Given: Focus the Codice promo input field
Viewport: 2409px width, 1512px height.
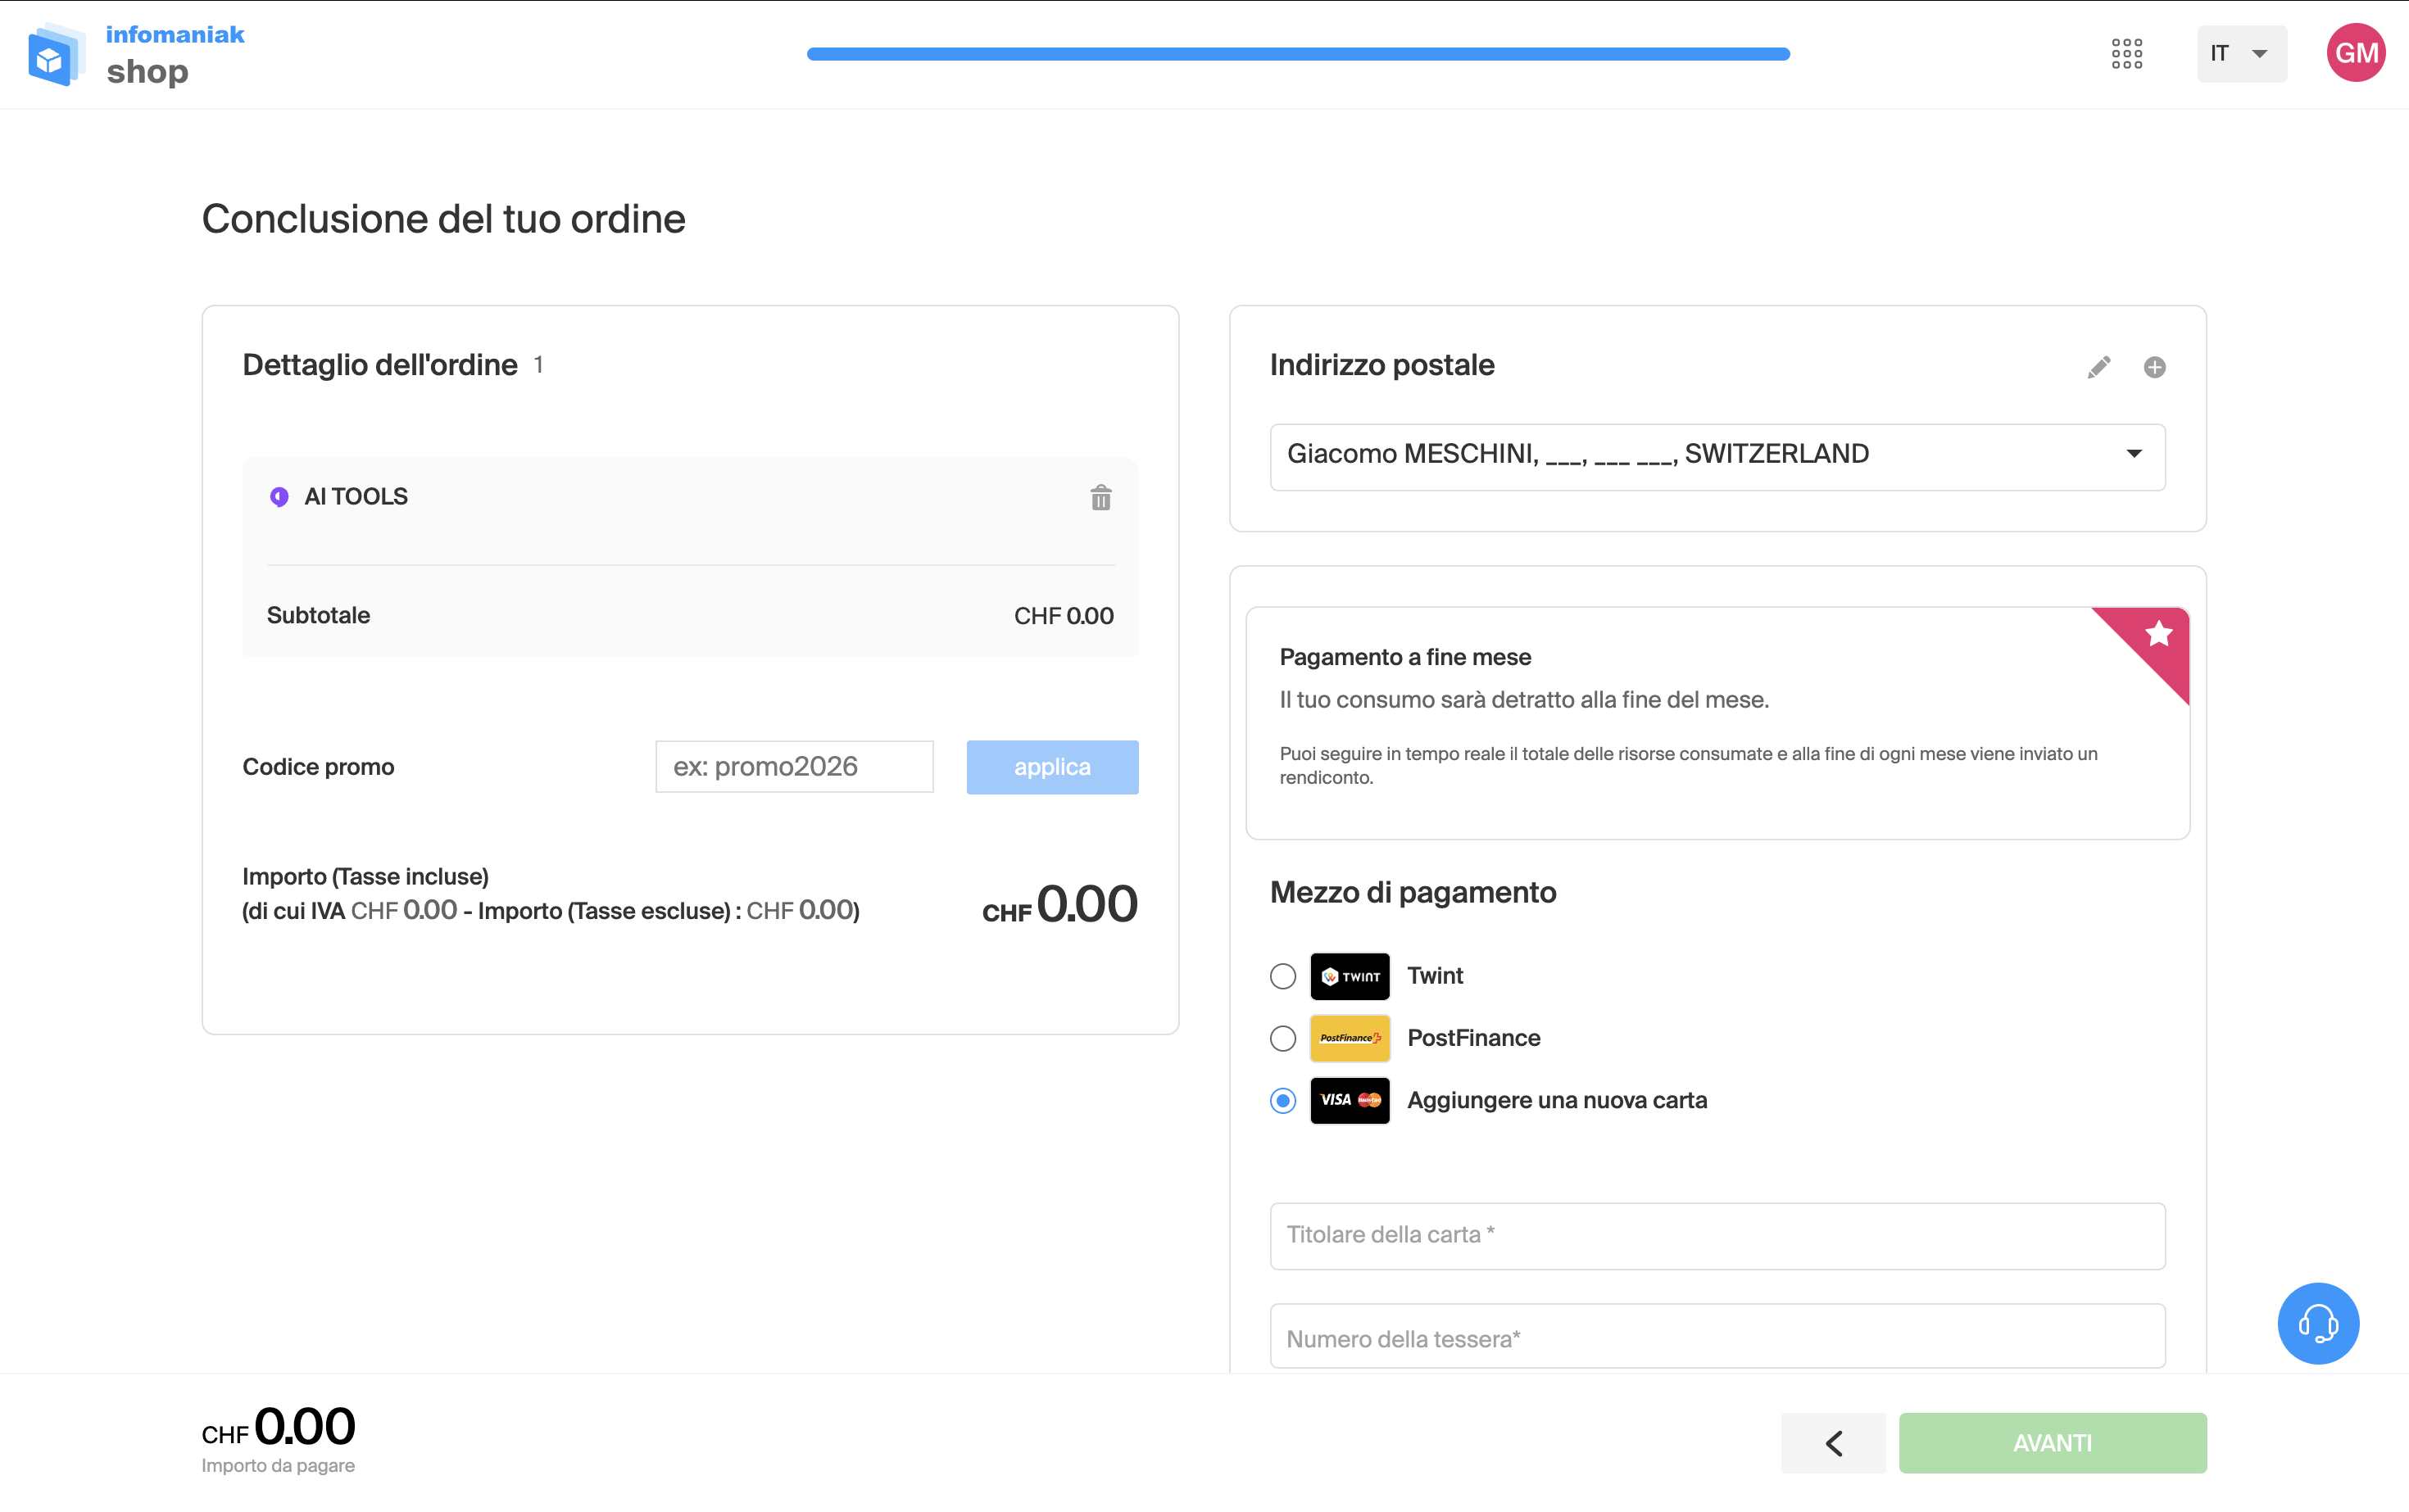Looking at the screenshot, I should [794, 767].
